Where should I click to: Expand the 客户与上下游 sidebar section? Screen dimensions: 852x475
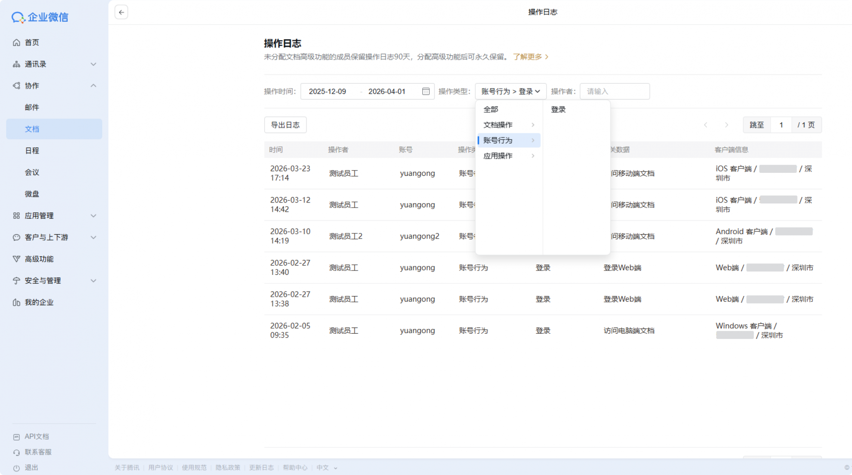93,237
